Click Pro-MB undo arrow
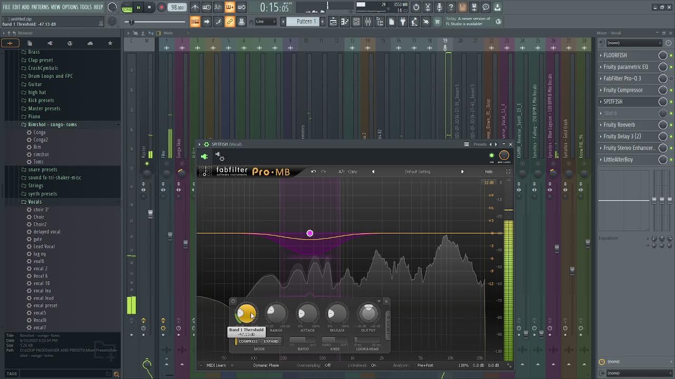The image size is (675, 379). [314, 172]
